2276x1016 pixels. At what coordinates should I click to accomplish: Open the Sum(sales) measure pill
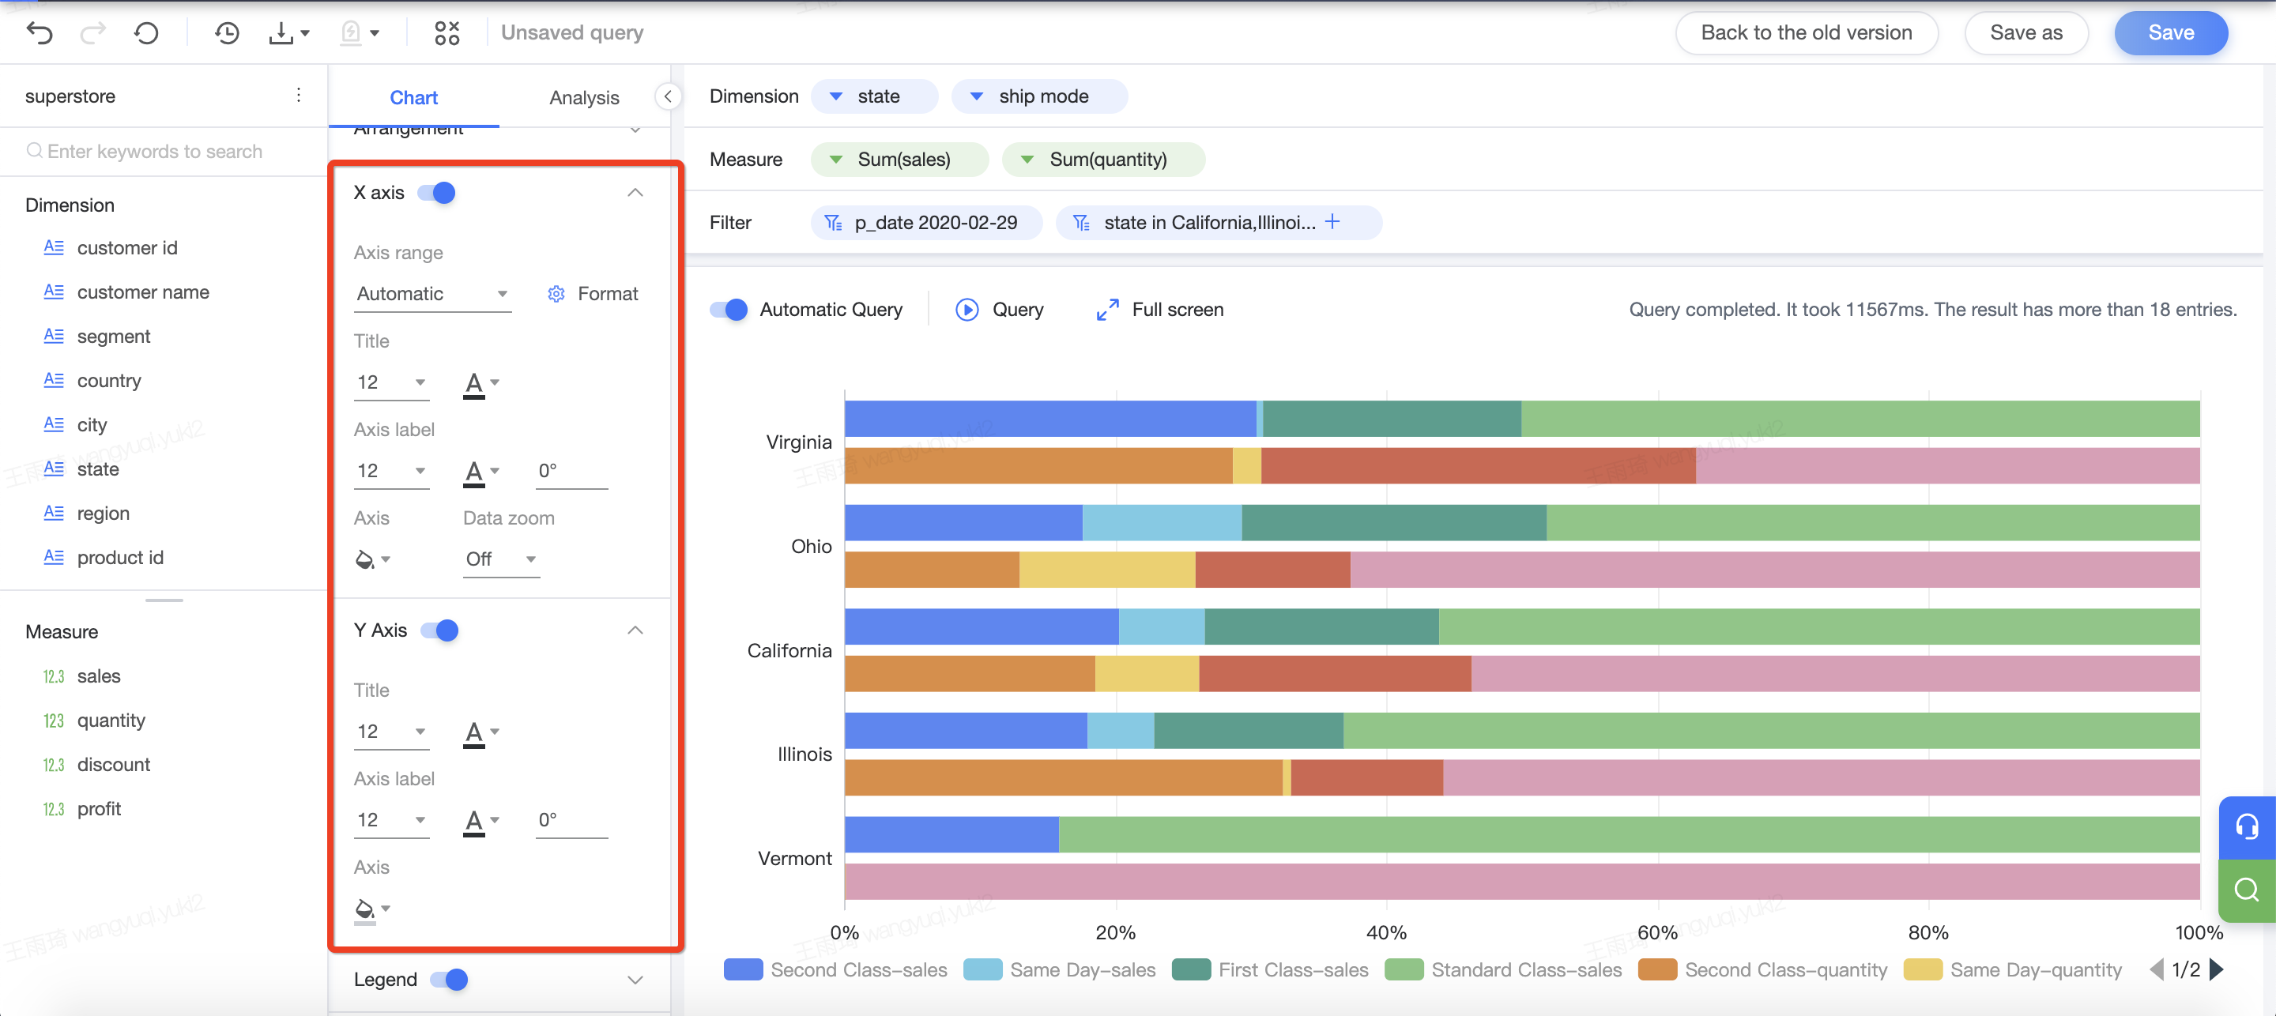(899, 160)
